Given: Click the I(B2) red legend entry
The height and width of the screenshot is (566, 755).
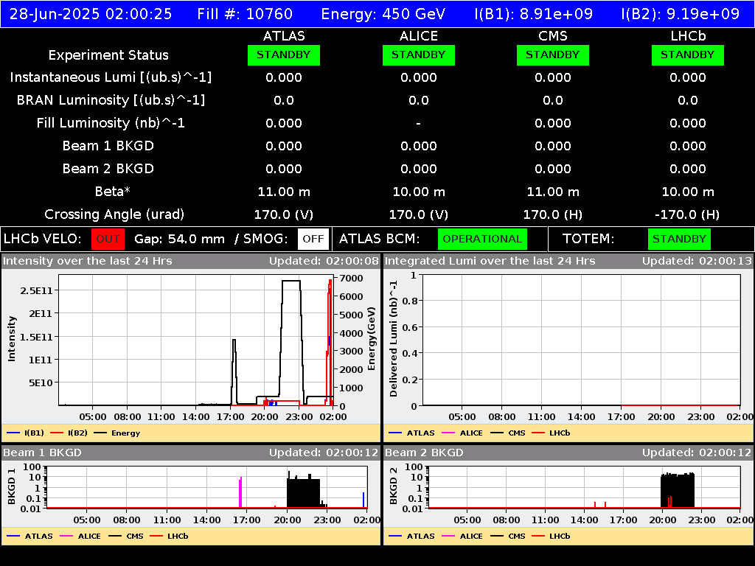Looking at the screenshot, I should [x=69, y=433].
